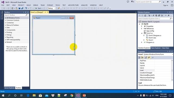The width and height of the screenshot is (174, 98).
Task: Click the Events lightning bolt icon
Action: pyautogui.click(x=149, y=57)
